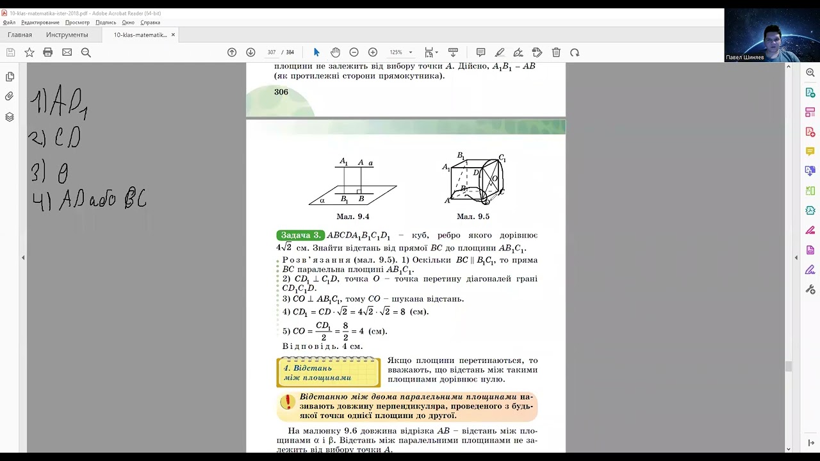Delete with the trash can icon
This screenshot has height=461, width=820.
tap(556, 53)
